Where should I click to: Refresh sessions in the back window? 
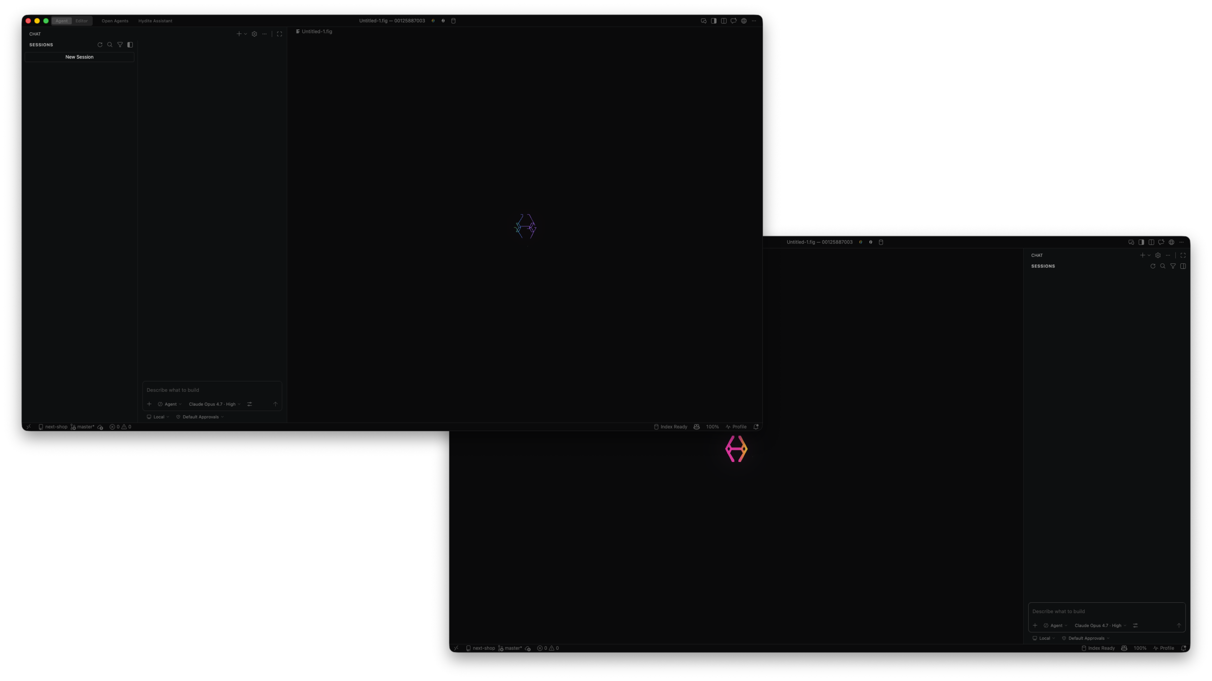click(1153, 266)
